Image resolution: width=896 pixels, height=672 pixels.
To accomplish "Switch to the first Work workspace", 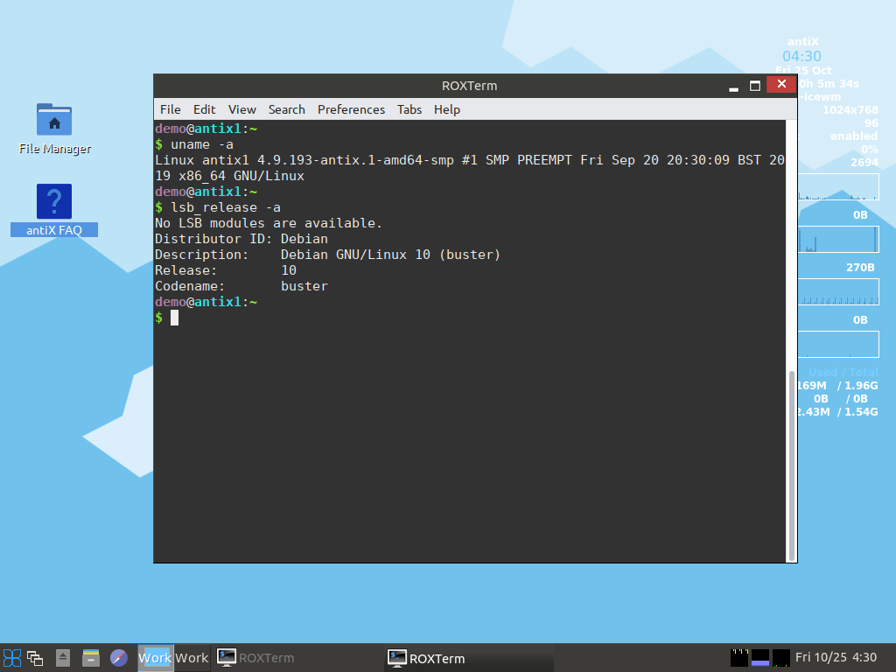I will [155, 658].
